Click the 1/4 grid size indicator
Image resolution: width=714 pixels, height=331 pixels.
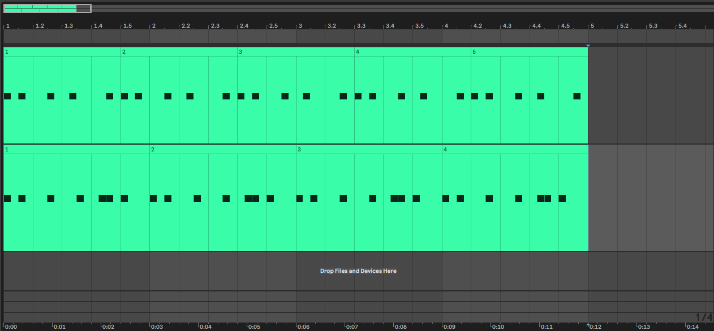pyautogui.click(x=703, y=317)
